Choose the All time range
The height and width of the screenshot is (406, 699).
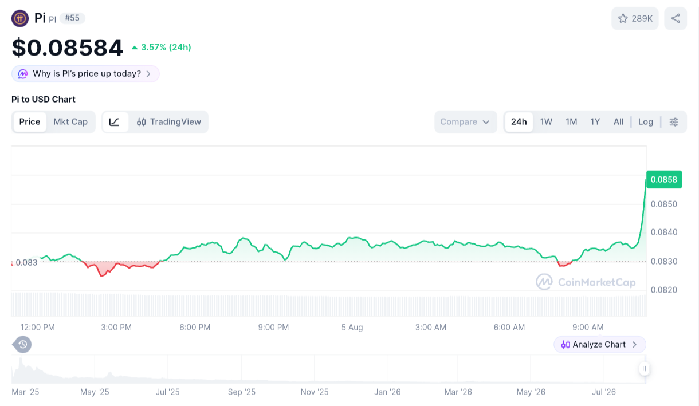(x=618, y=122)
